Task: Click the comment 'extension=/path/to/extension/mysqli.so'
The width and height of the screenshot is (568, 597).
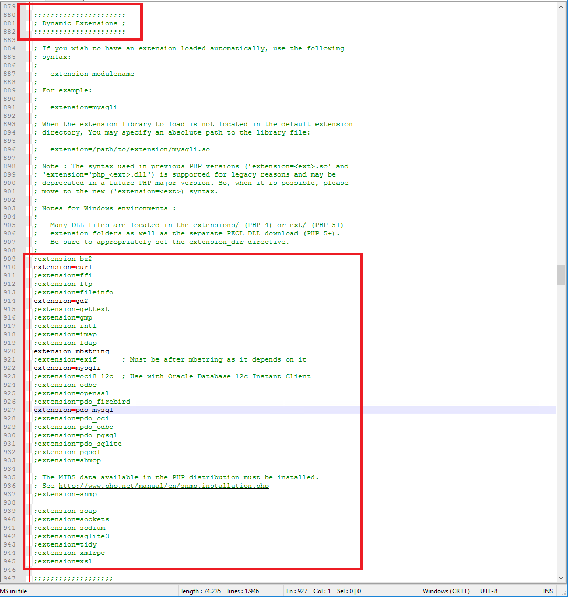Action: tap(130, 150)
